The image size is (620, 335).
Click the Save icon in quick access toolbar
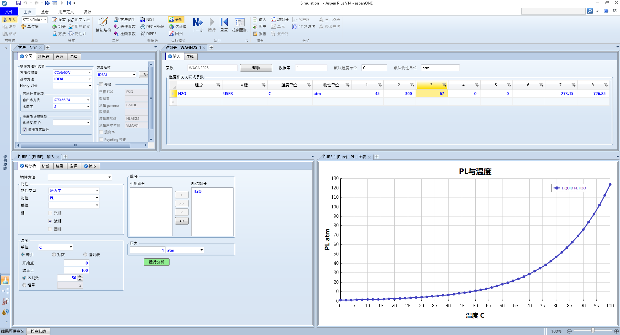(x=18, y=3)
